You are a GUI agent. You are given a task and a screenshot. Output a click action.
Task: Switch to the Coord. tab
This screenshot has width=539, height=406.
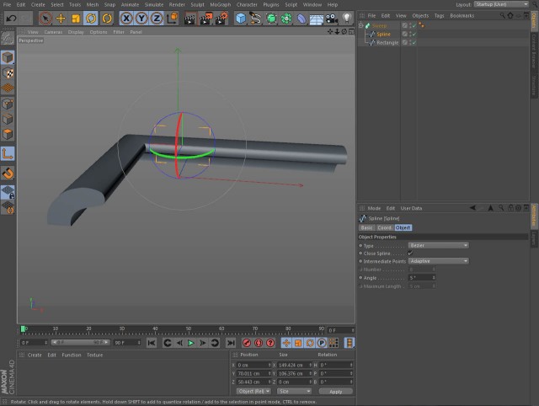pyautogui.click(x=385, y=227)
